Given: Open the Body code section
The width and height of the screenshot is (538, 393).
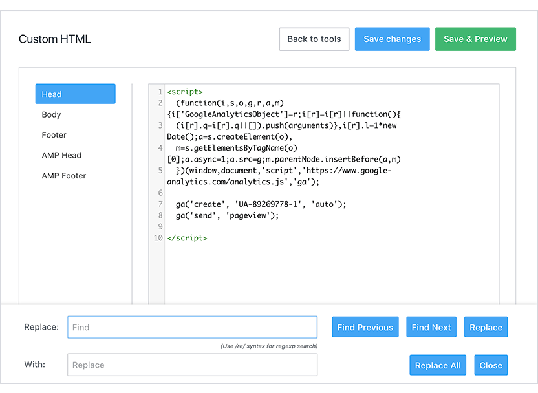Looking at the screenshot, I should [51, 114].
